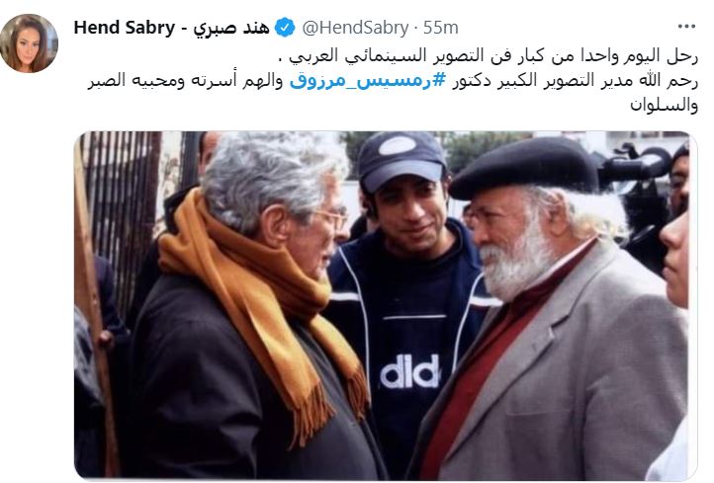Click the 55m timestamp
Screen dimensions: 714x483
pyautogui.click(x=440, y=28)
